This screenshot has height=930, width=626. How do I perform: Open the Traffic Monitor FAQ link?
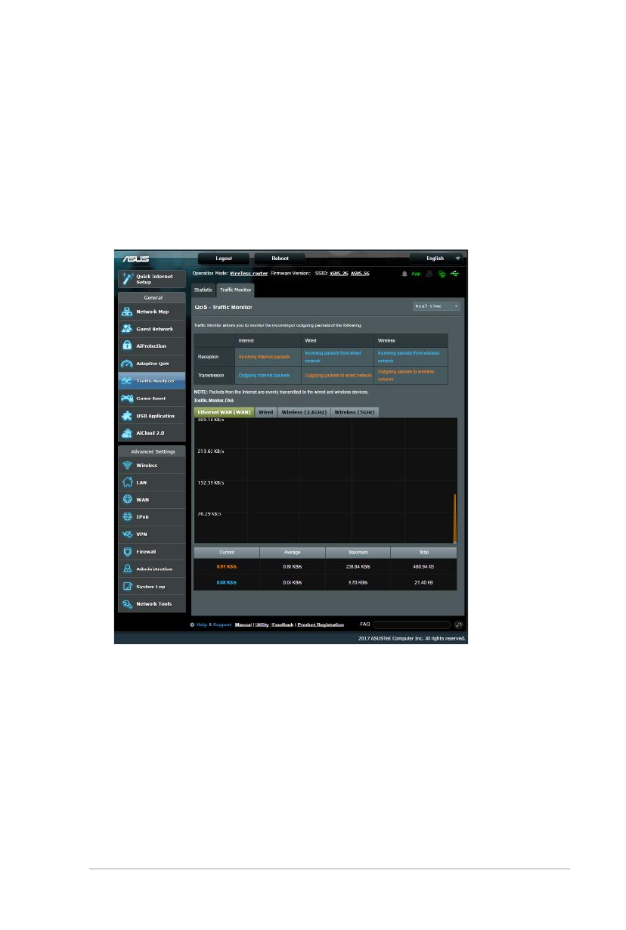tap(214, 400)
